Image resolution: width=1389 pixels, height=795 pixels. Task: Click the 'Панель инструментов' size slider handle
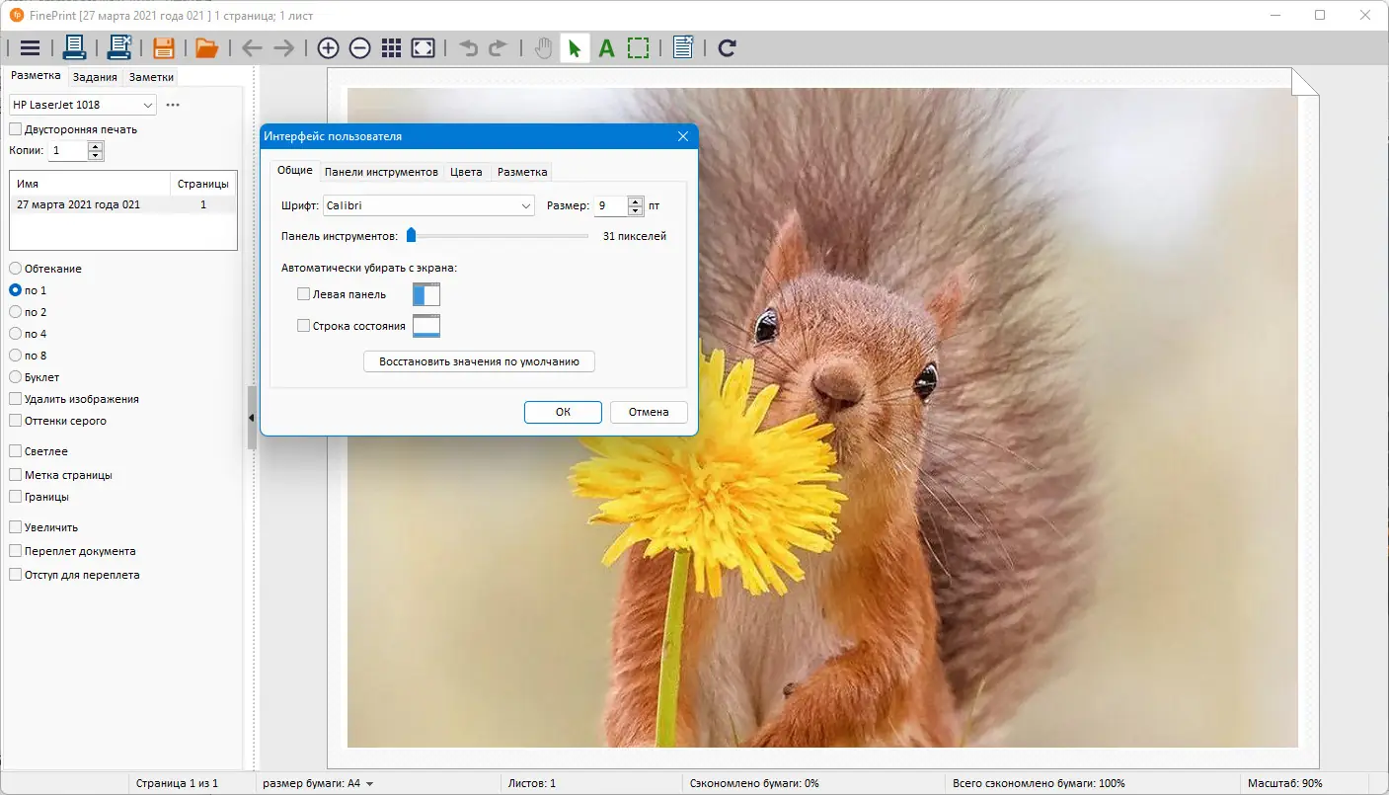412,235
